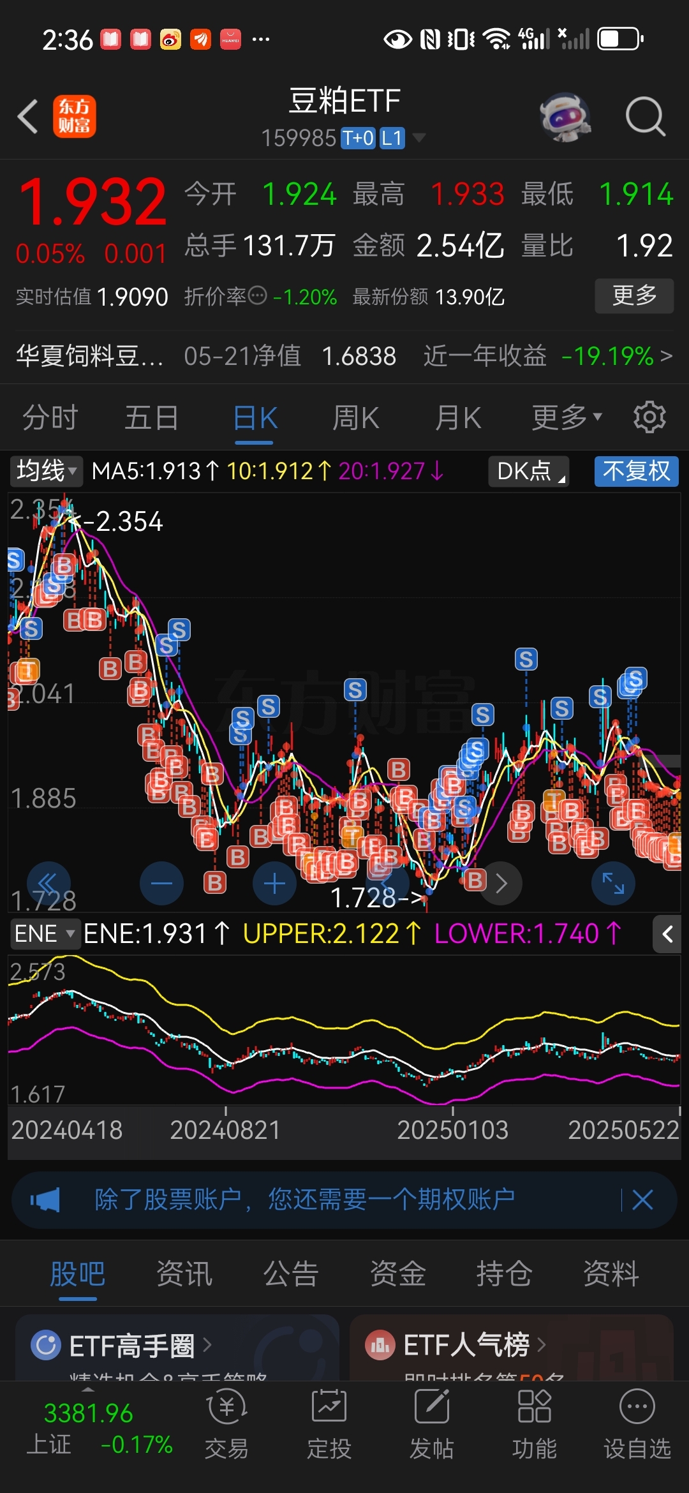Screen dimensions: 689x1493
Task: Switch to the 资料 tab
Action: tap(611, 1274)
